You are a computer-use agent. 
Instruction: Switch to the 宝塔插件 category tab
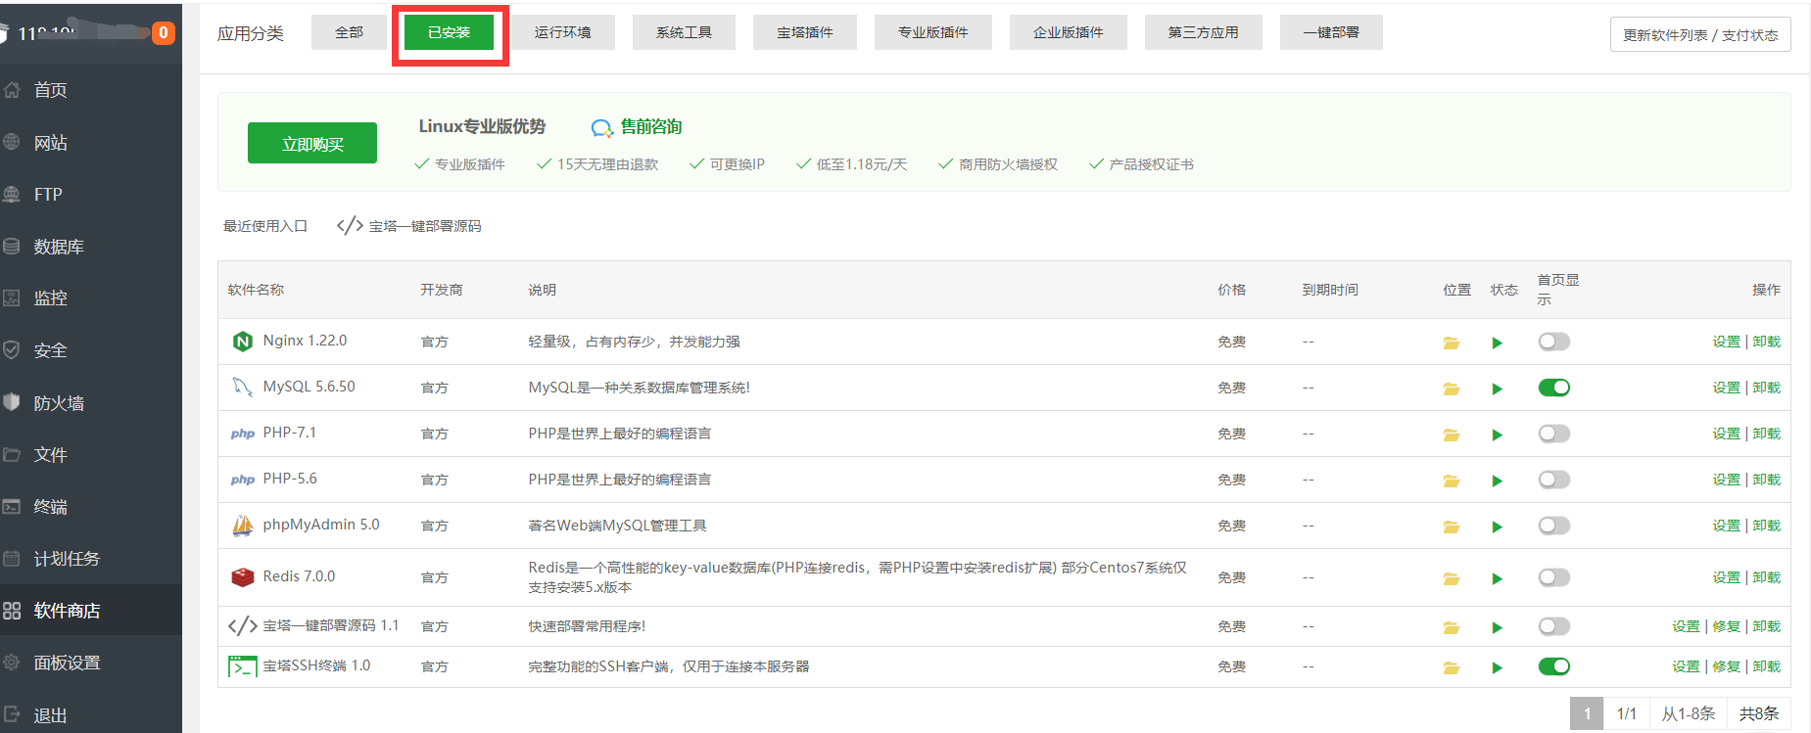[805, 32]
